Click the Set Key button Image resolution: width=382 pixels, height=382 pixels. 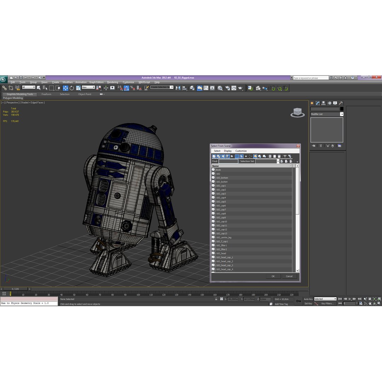(x=308, y=303)
